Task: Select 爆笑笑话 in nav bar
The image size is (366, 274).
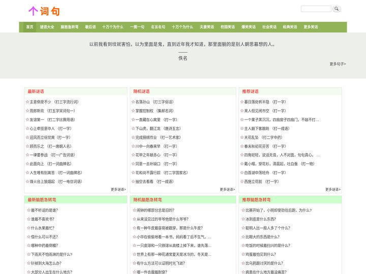Action: (x=249, y=27)
